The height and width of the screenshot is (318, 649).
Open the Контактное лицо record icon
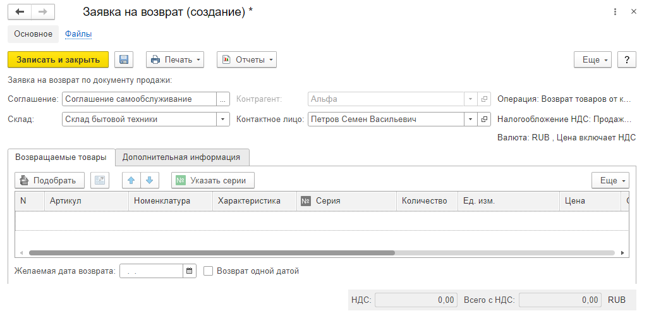[x=485, y=119]
